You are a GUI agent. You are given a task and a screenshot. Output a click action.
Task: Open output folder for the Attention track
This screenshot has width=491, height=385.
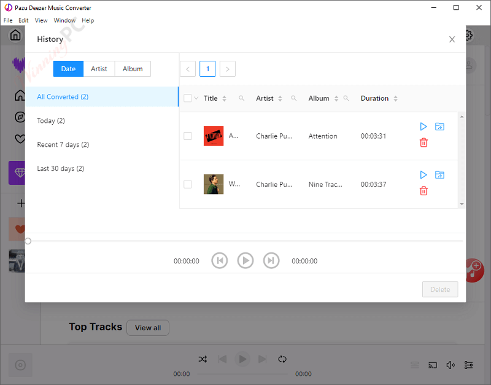click(x=439, y=126)
